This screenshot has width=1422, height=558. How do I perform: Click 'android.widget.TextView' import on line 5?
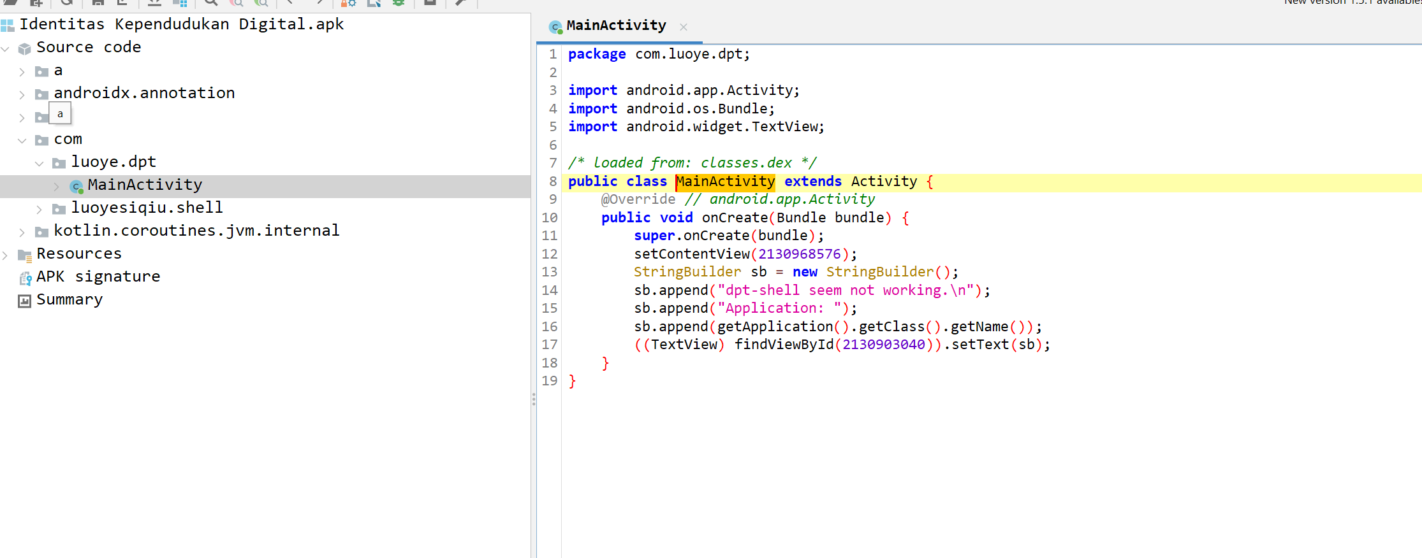click(x=721, y=127)
